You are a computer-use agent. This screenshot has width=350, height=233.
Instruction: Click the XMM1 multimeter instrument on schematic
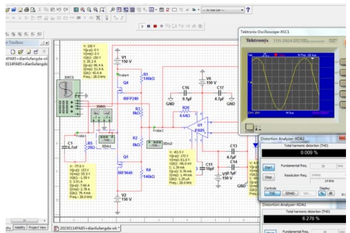(101, 114)
